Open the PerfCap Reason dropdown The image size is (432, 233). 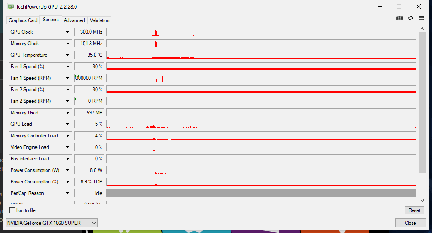click(x=67, y=193)
